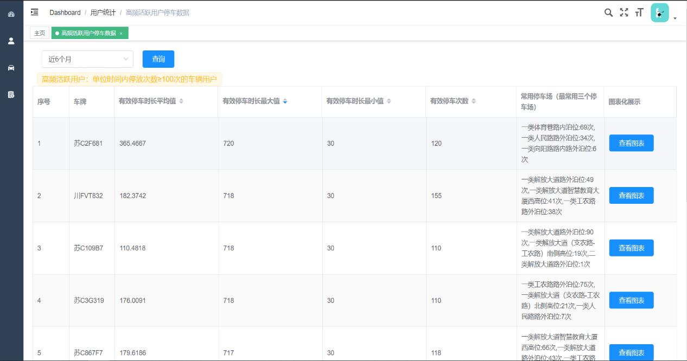Click the search magnifier icon
Image resolution: width=687 pixels, height=361 pixels.
[608, 12]
